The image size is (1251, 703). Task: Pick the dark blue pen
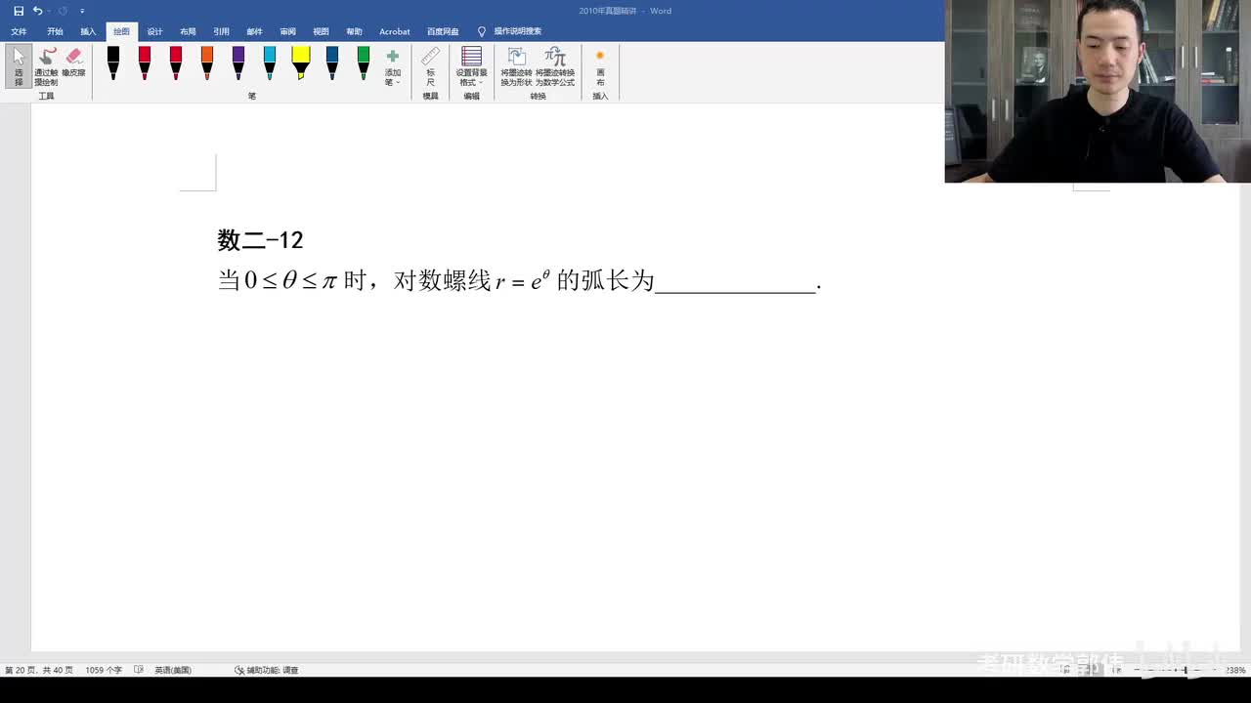coord(332,63)
